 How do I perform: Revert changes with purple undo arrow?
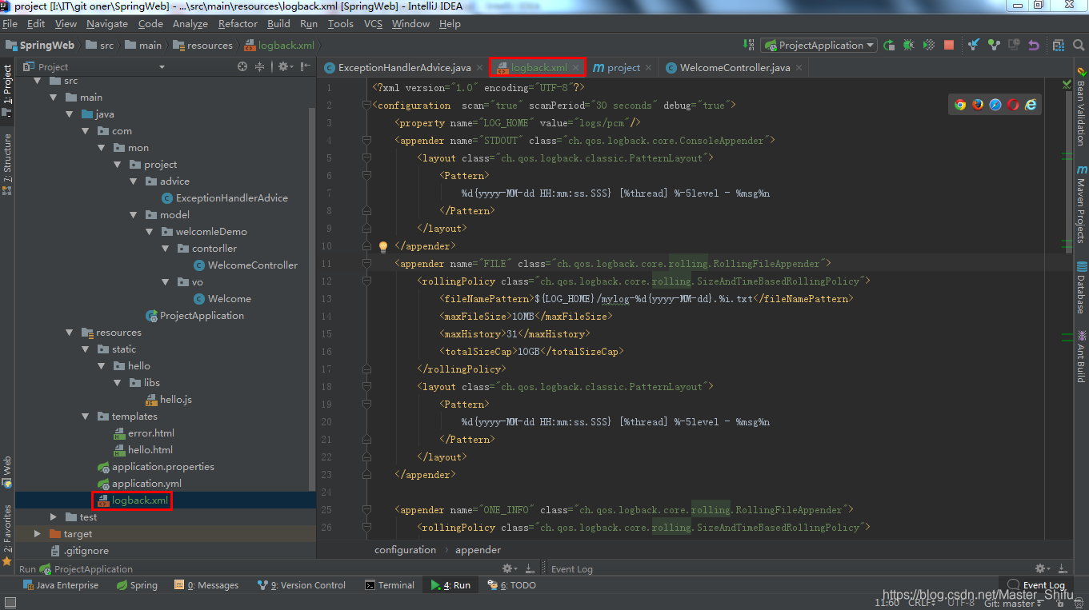coord(1034,45)
